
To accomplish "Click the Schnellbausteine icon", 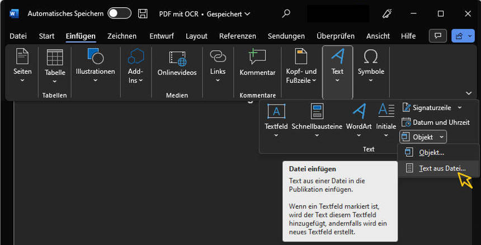I will (317, 111).
